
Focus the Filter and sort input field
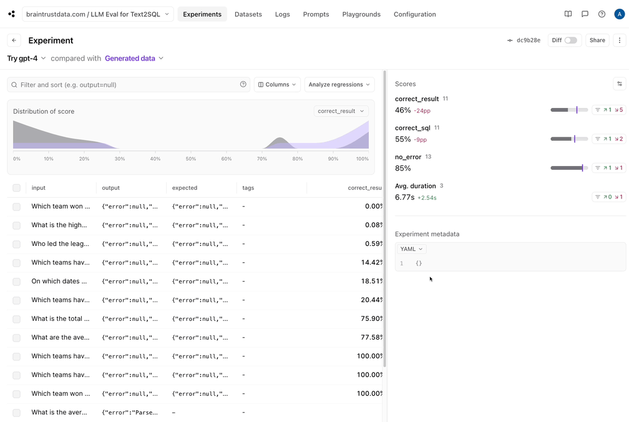point(125,84)
